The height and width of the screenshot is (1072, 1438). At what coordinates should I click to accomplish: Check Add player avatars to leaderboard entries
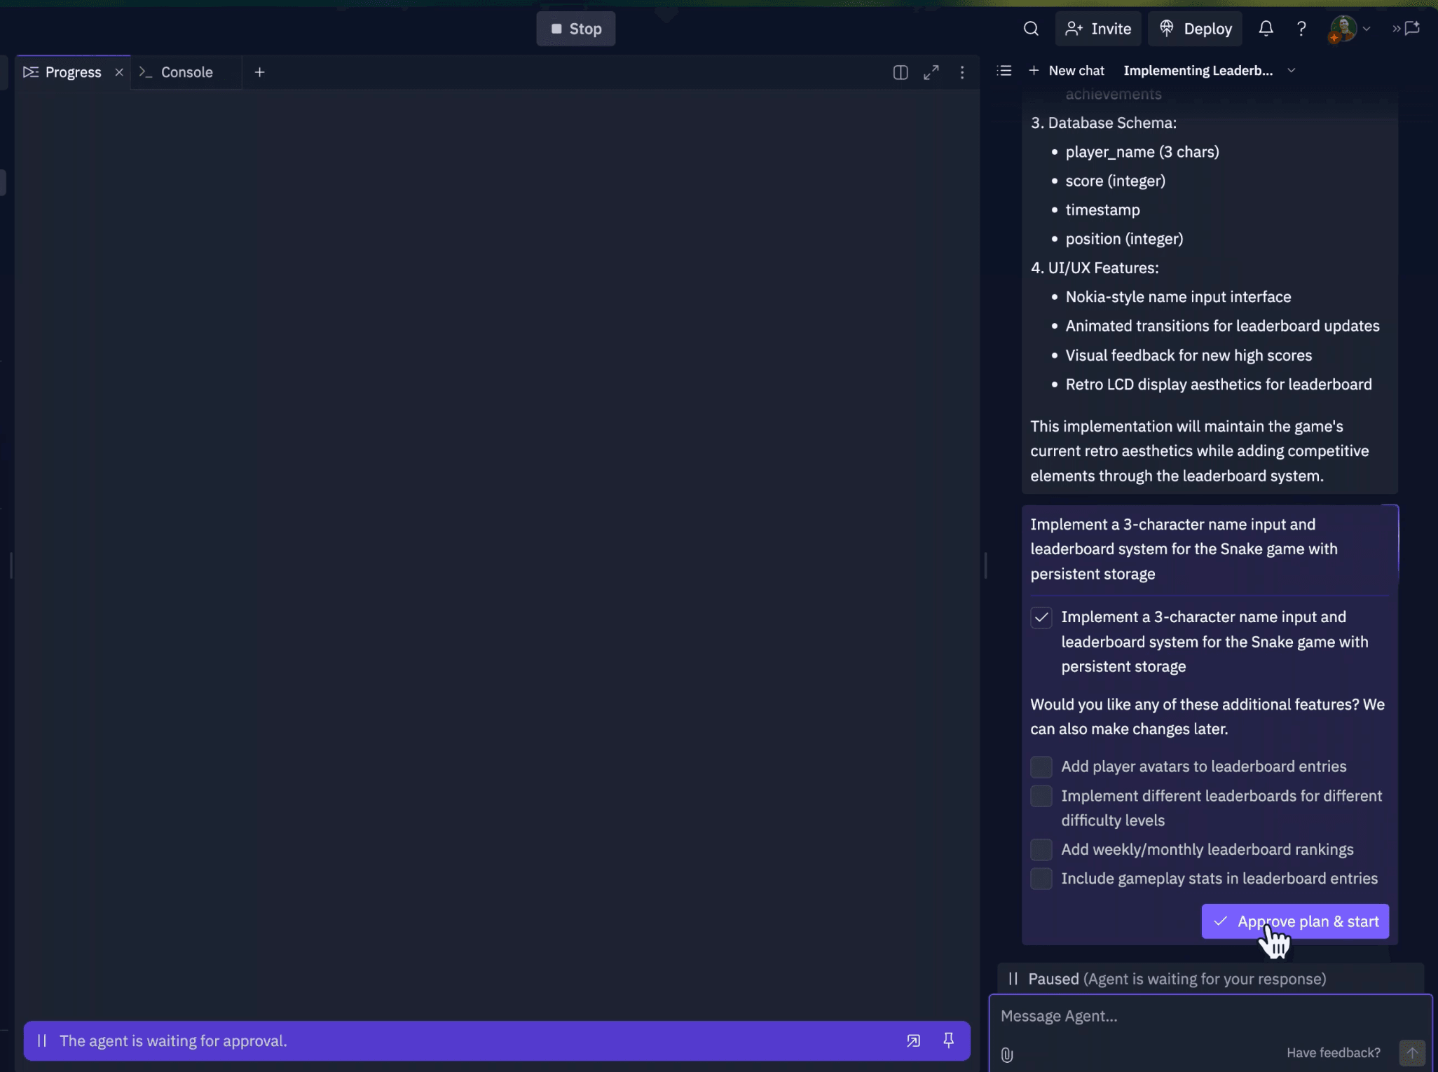[x=1041, y=767]
